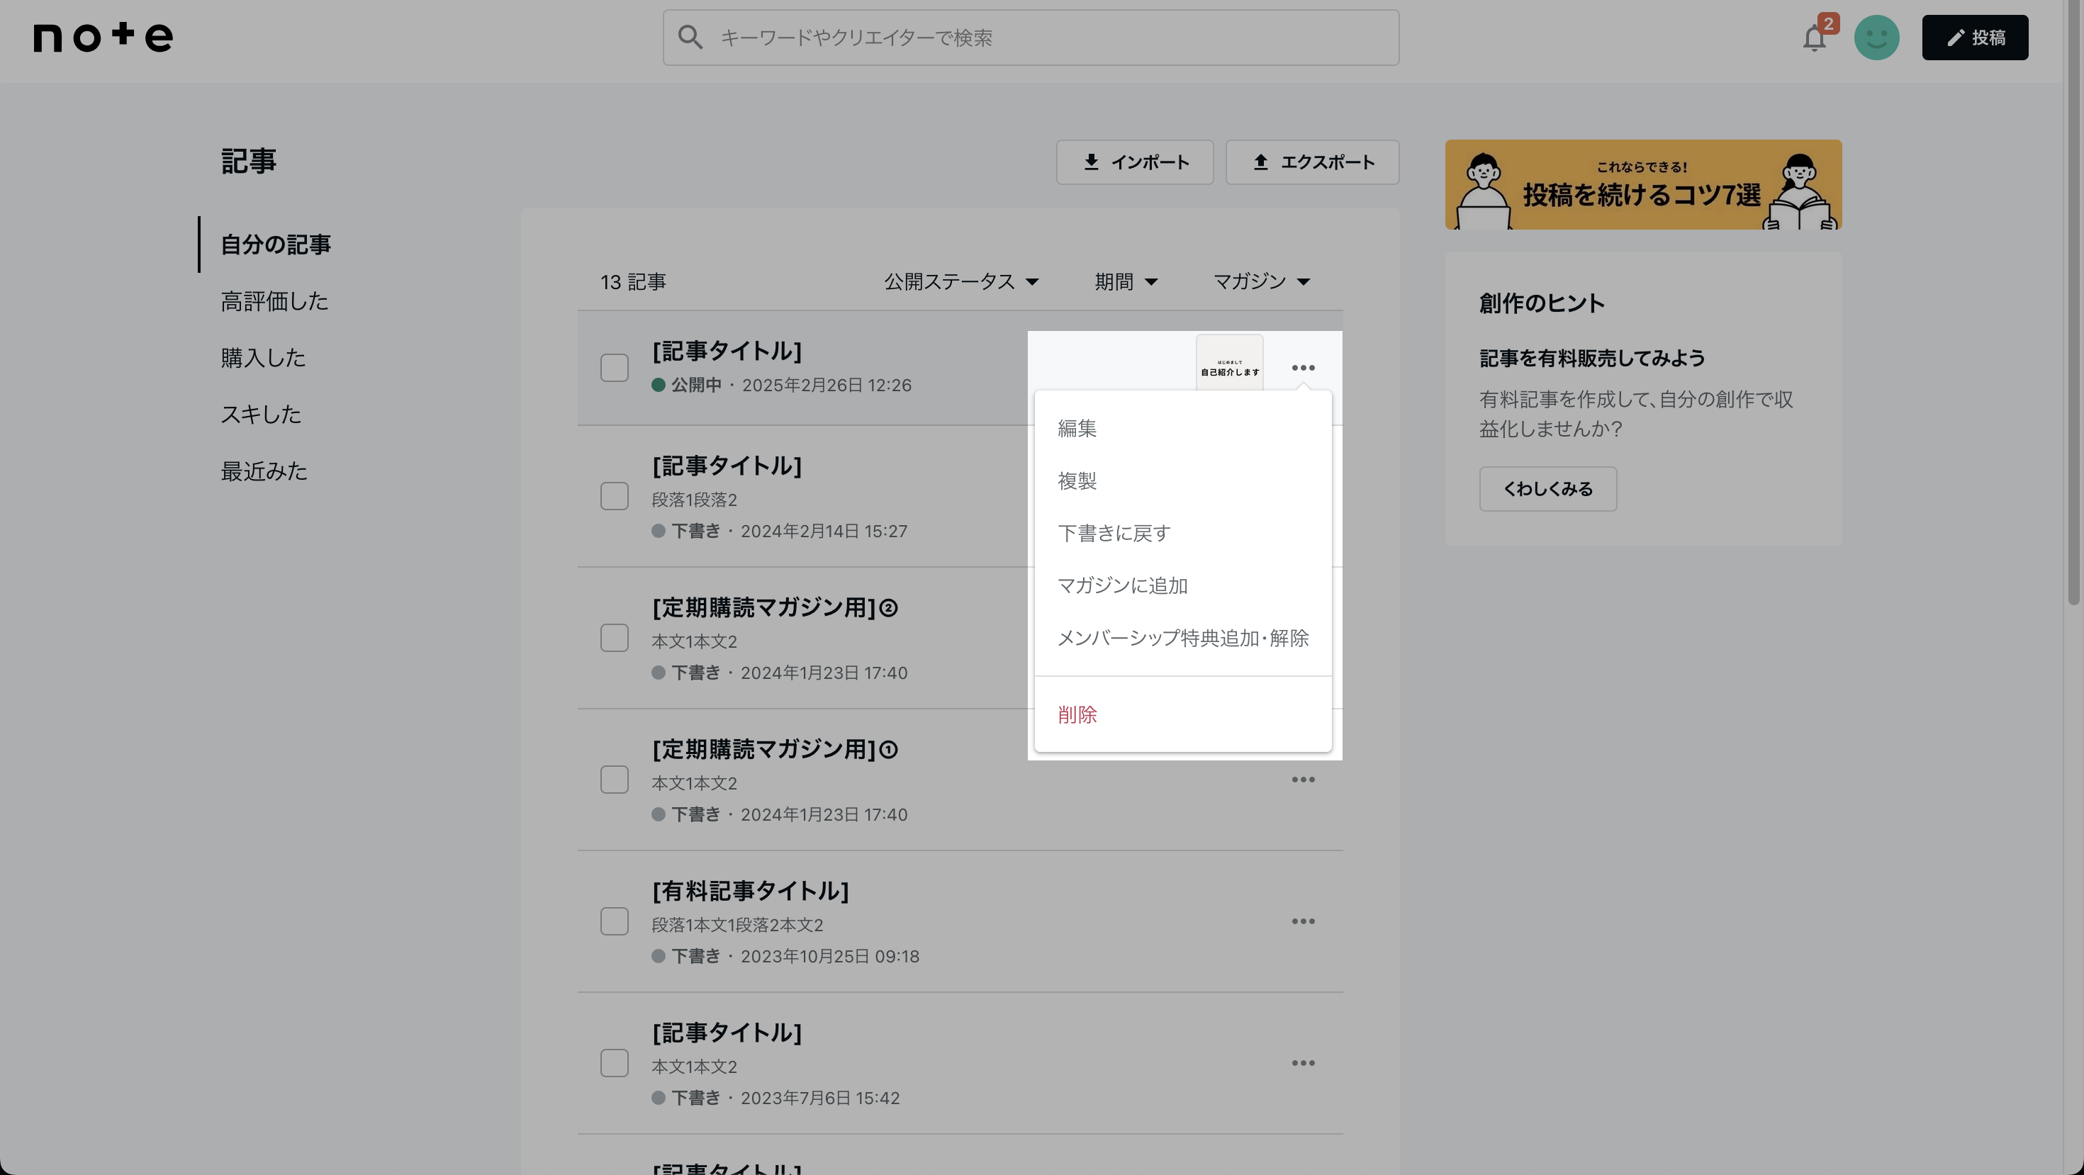Screen dimensions: 2084x1175
Task: Select 編集 in the context menu
Action: (1183, 428)
